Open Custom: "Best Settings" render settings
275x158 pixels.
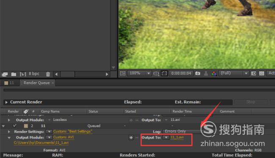coord(73,131)
